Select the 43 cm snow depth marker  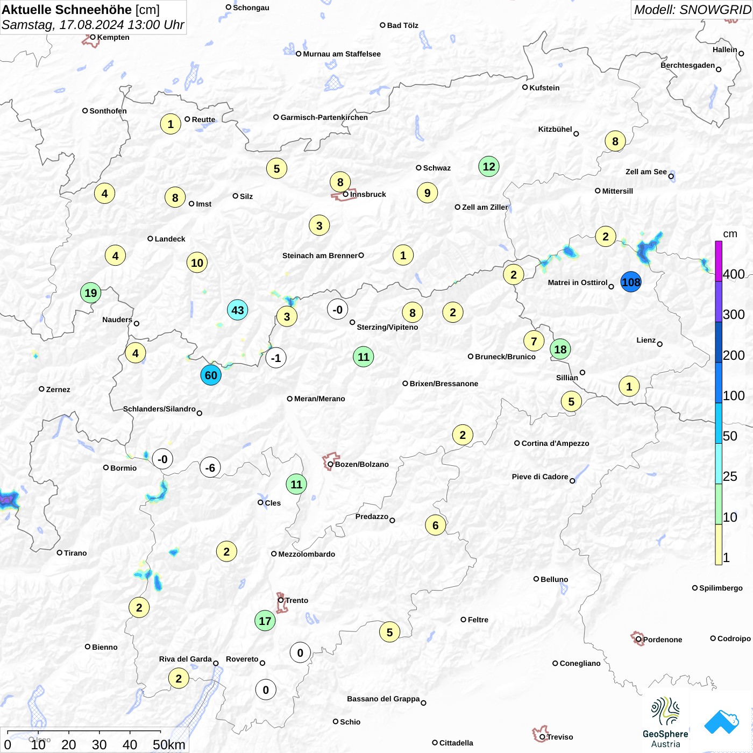[238, 310]
